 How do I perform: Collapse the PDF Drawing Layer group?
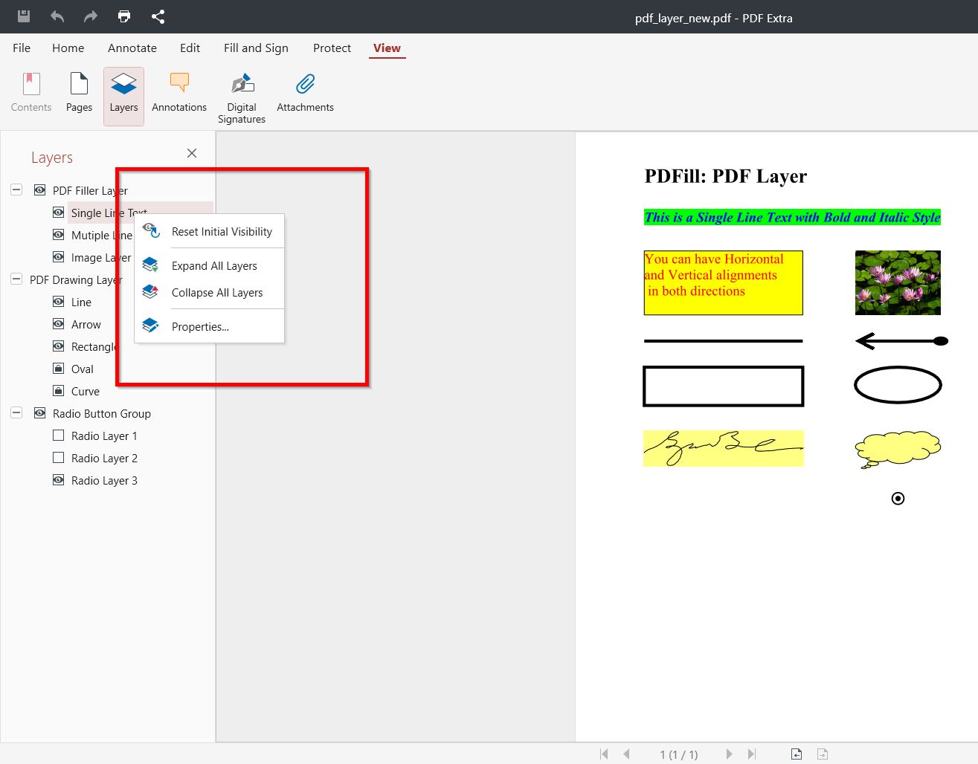(16, 279)
